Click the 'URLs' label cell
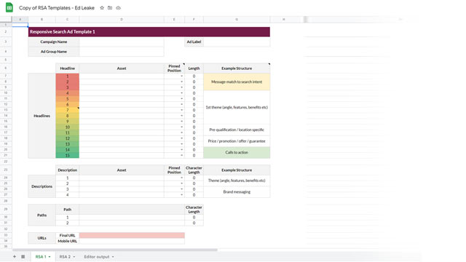Screen dimensions: 466x262 pos(42,238)
